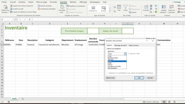Select row 10 header

point(2,56)
